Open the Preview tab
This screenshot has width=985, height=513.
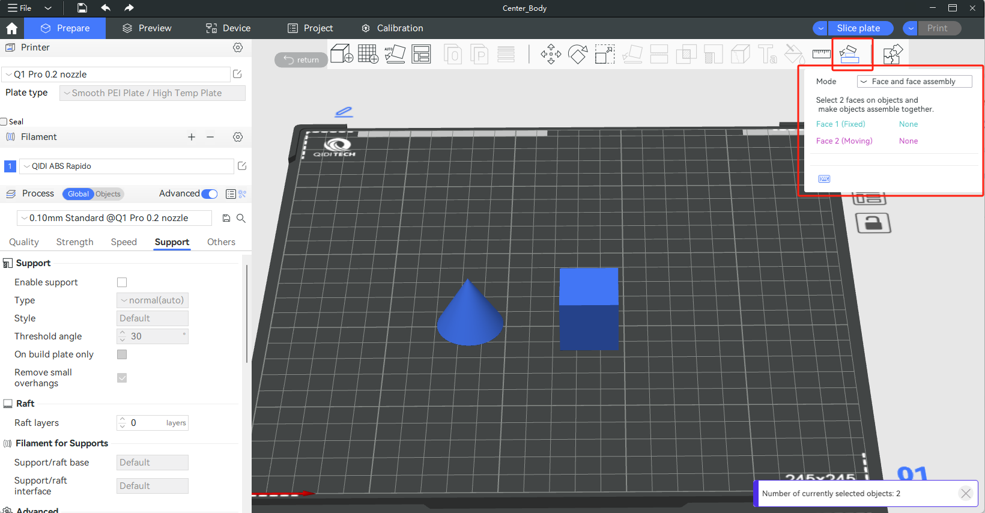[x=147, y=28]
